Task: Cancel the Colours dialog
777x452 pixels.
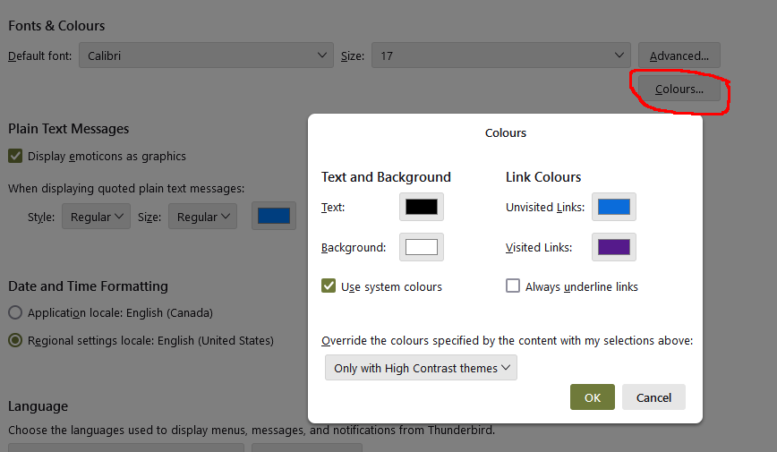Action: click(653, 397)
